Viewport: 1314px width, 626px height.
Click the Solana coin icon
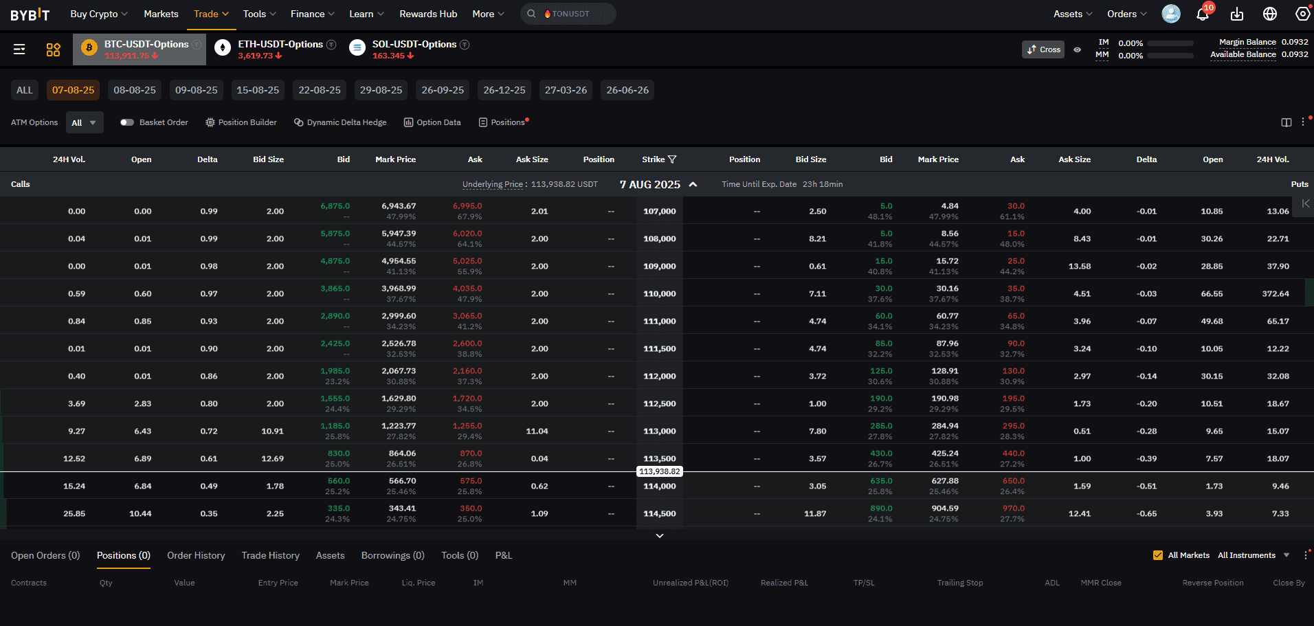coord(357,47)
